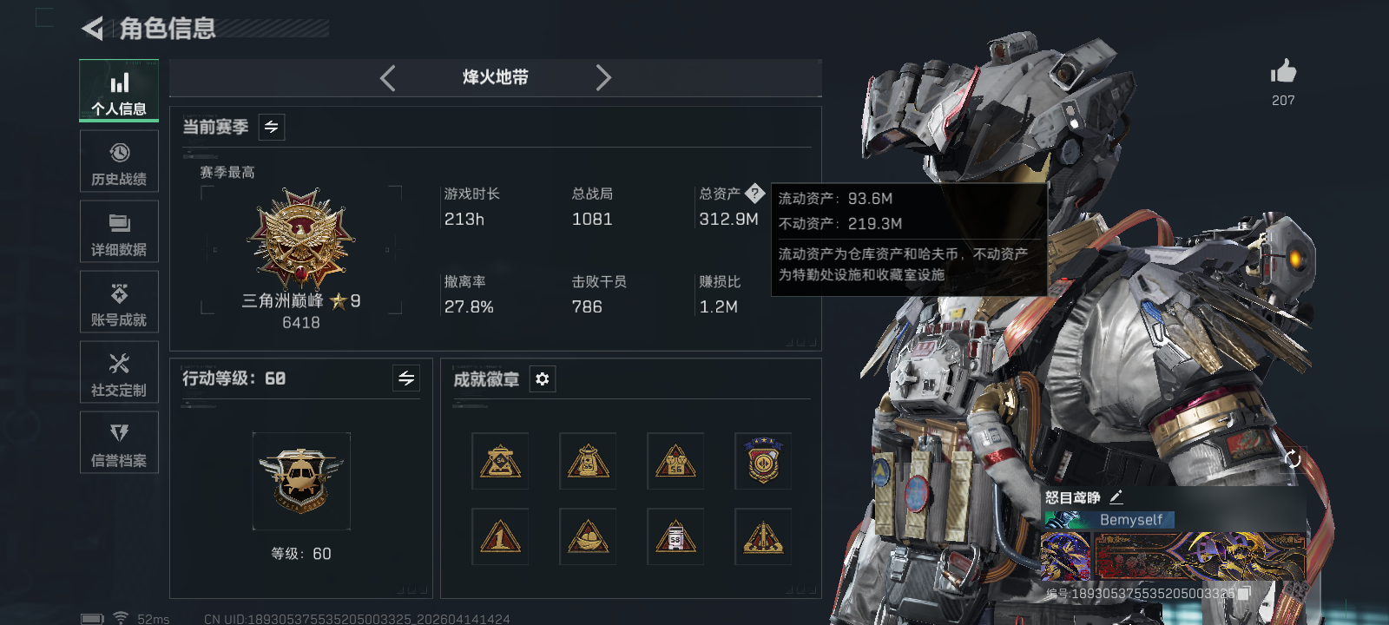The width and height of the screenshot is (1389, 625).
Task: Open 成就徽章 gear settings
Action: point(543,379)
